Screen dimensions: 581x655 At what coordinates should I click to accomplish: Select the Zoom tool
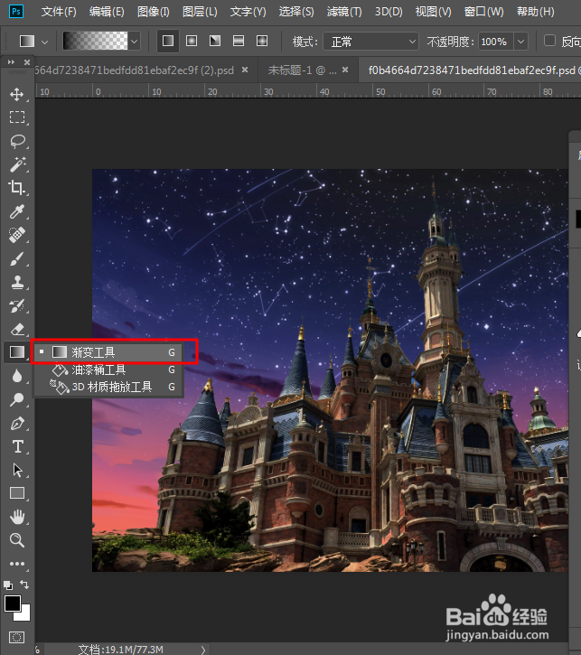[x=16, y=540]
